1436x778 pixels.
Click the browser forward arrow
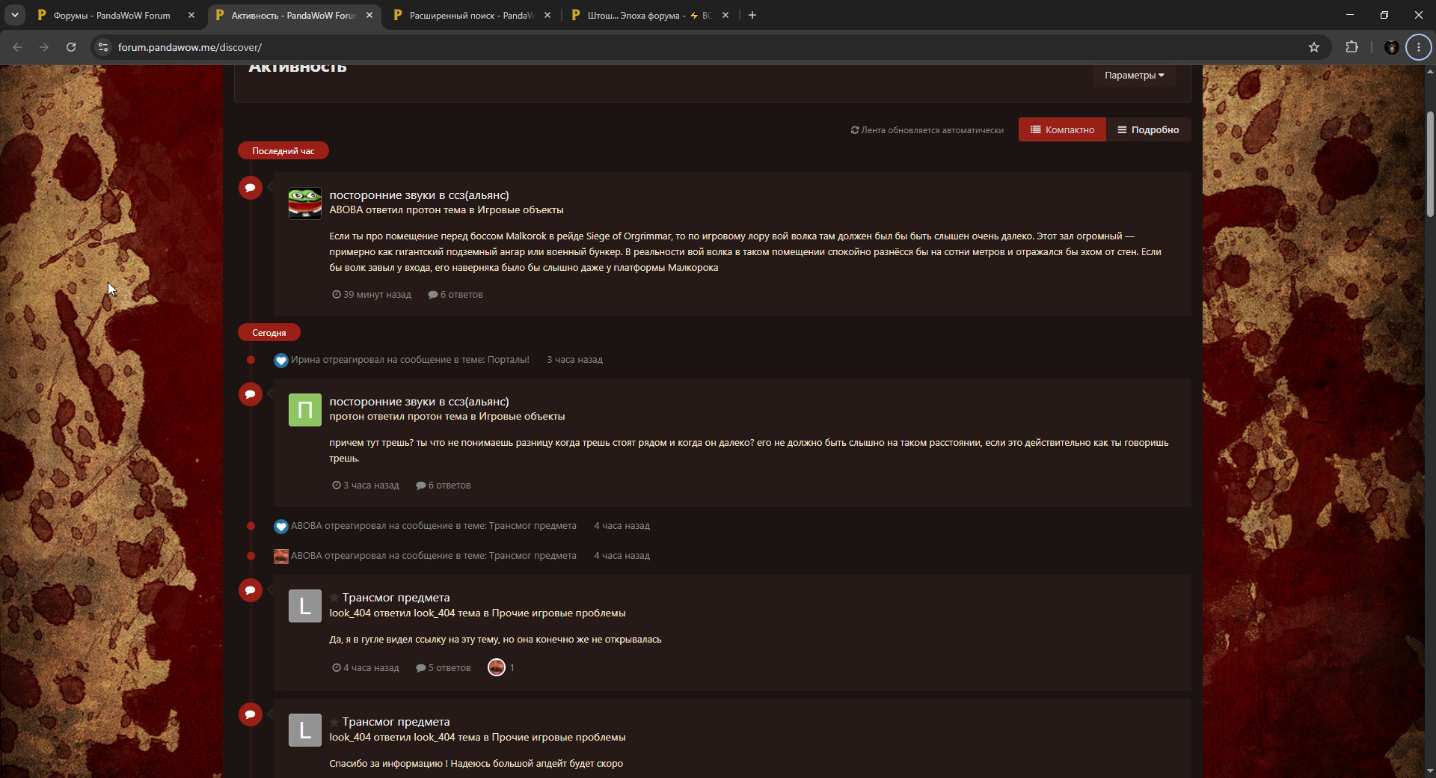click(44, 47)
